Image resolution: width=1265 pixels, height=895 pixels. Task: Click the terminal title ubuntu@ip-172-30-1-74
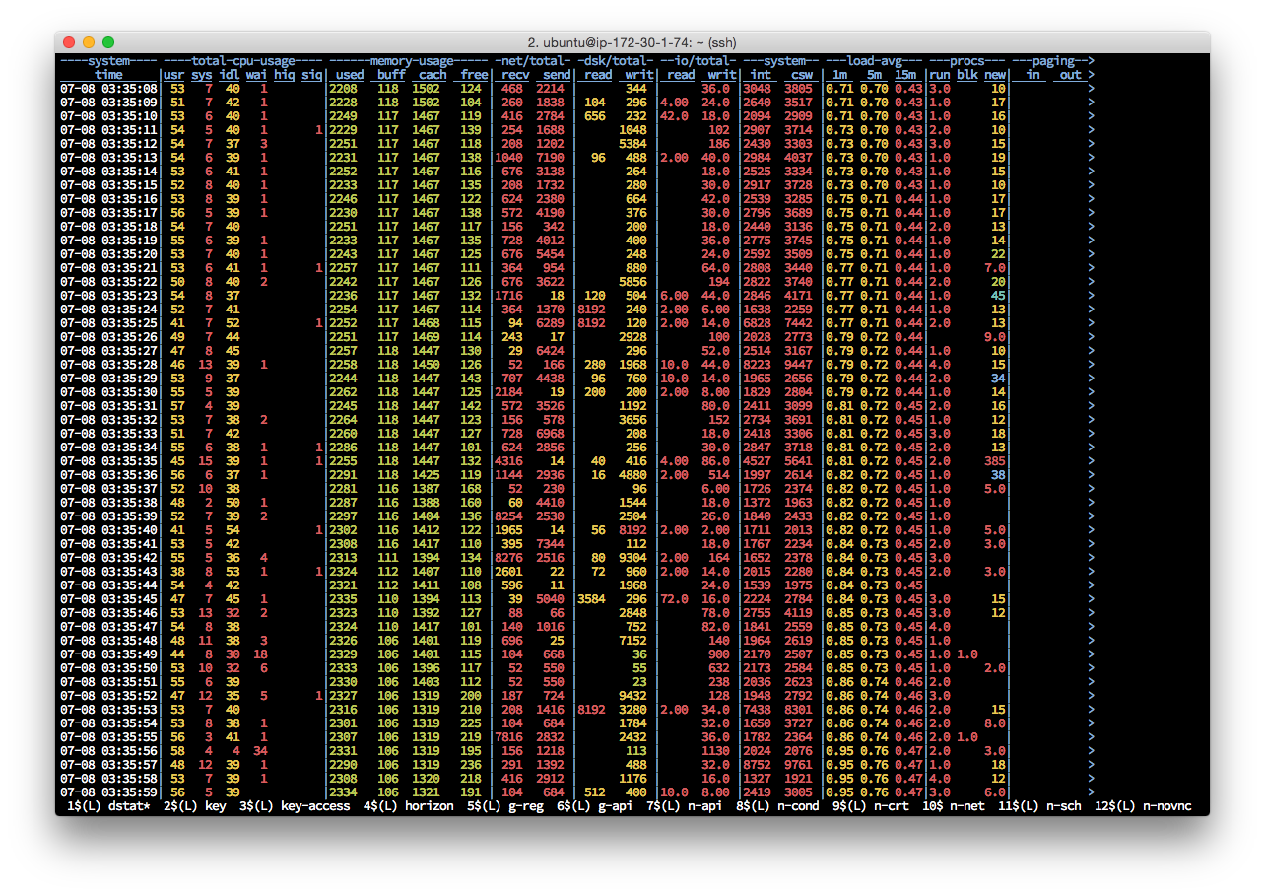coord(632,42)
